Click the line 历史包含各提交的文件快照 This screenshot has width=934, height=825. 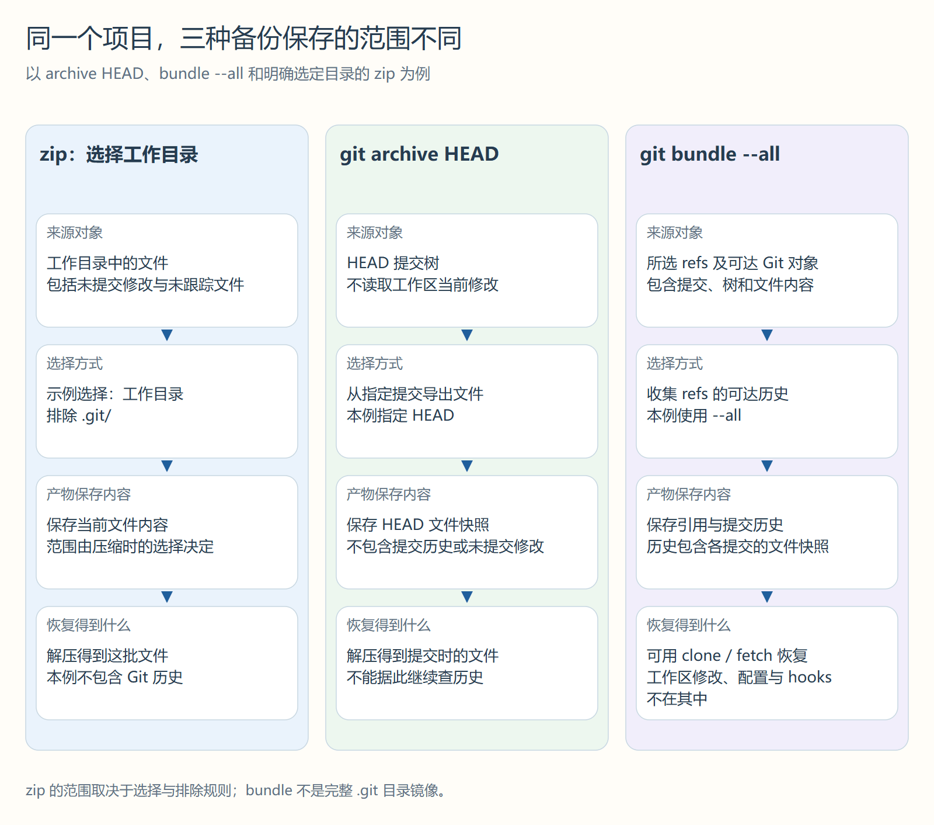click(738, 546)
